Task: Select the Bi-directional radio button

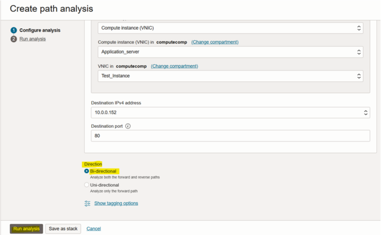Action: [x=87, y=171]
